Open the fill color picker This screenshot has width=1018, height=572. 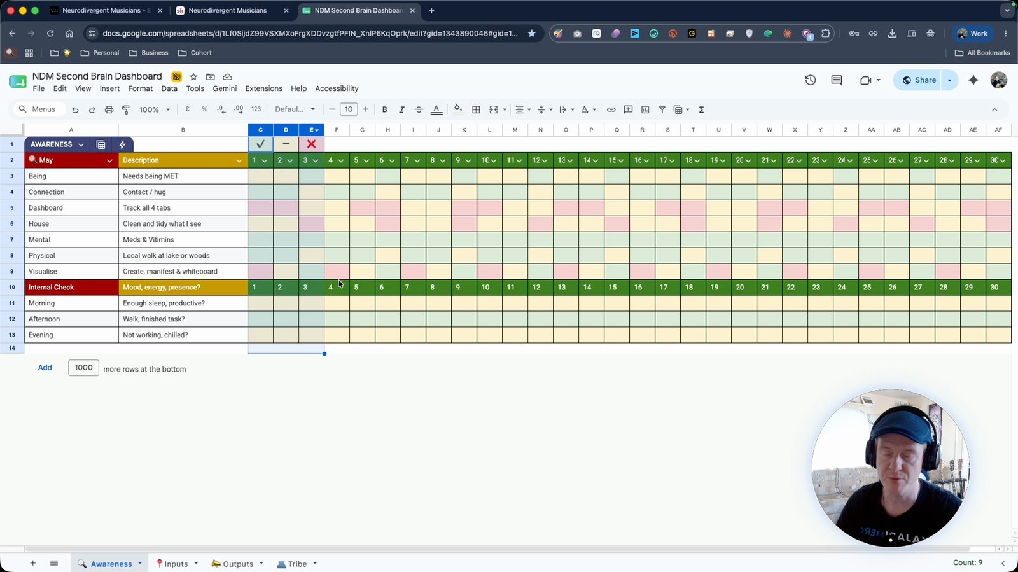pyautogui.click(x=458, y=109)
